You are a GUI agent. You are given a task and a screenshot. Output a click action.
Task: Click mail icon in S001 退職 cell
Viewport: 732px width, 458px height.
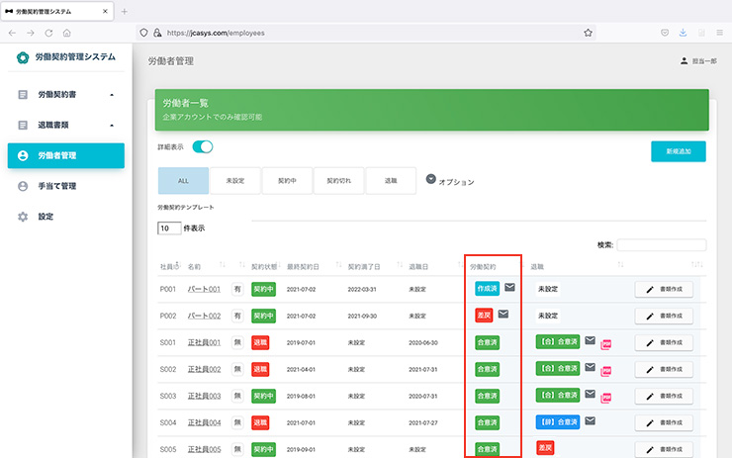(x=591, y=340)
